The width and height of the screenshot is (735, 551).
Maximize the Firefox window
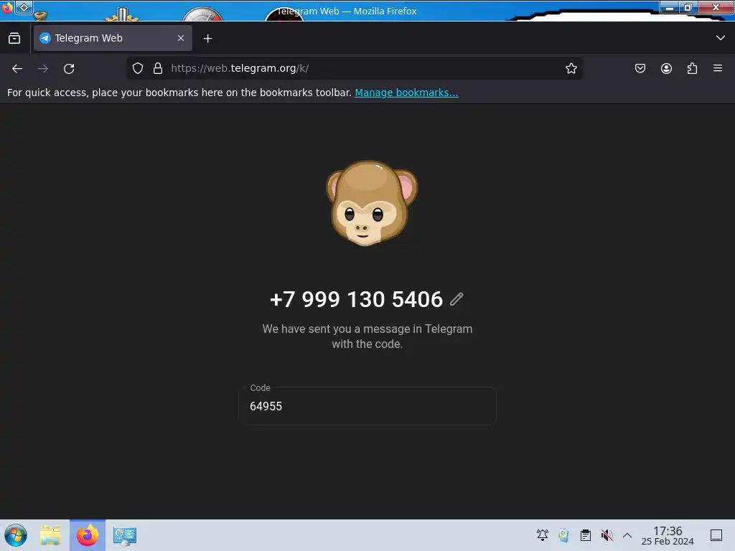click(688, 7)
